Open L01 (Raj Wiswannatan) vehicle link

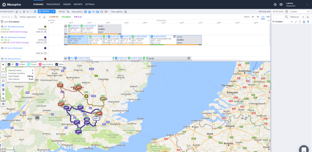coord(14,26)
